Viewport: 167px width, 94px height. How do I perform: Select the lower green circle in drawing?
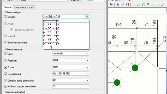117,83
